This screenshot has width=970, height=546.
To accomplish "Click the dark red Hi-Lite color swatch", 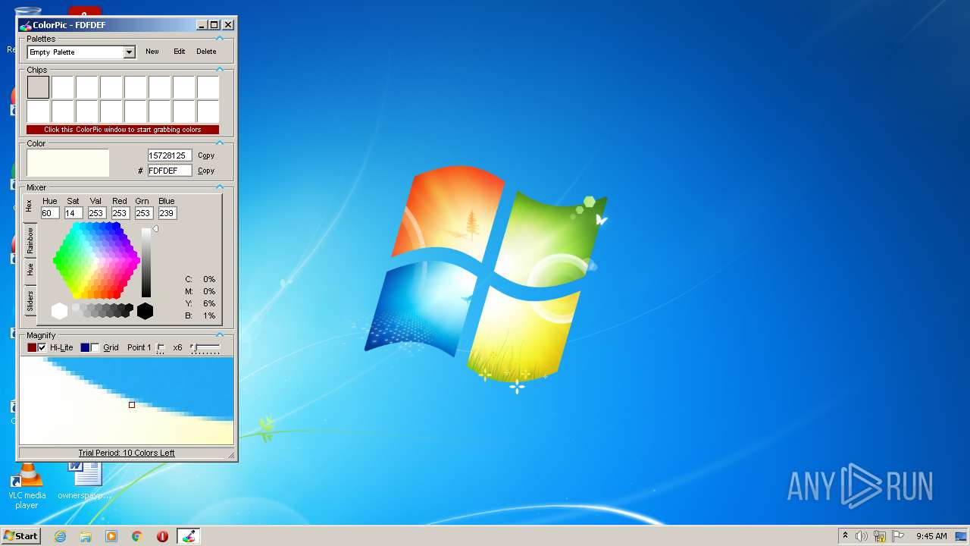I will (32, 347).
